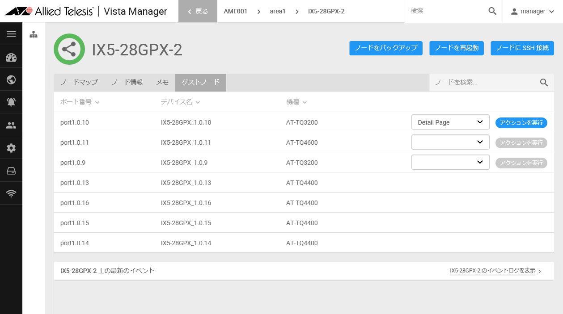Select device name IX5-28GPX_1.0.15

click(186, 223)
